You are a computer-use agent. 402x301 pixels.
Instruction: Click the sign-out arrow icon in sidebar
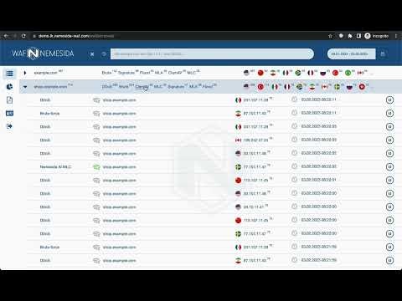9,126
